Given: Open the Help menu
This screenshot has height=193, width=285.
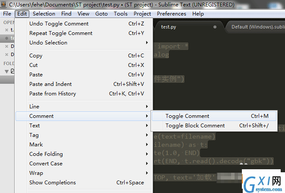Looking at the screenshot, I should [198, 14].
